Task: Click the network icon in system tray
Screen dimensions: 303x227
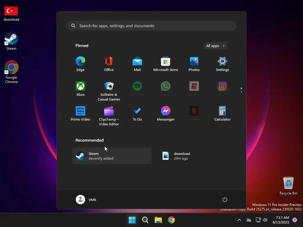Action: (x=258, y=220)
